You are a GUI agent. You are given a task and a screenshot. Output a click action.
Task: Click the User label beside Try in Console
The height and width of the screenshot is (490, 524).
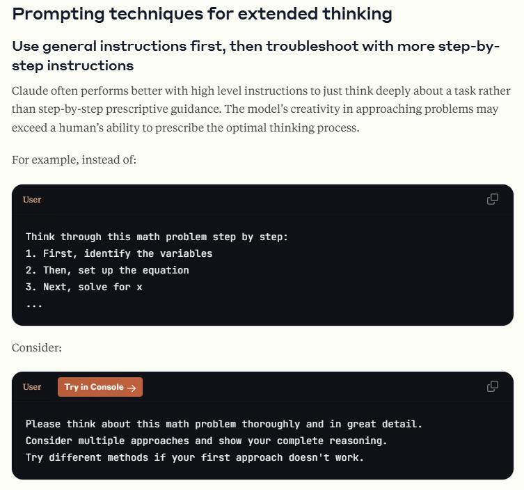32,387
